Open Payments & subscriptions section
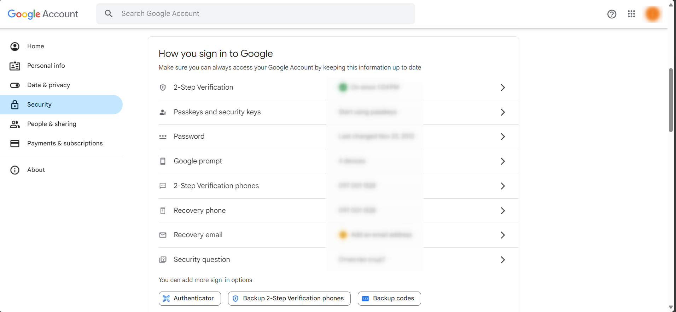The height and width of the screenshot is (312, 676). coord(61,143)
